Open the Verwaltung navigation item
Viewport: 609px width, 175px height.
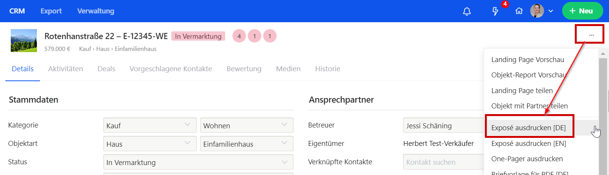(x=96, y=11)
